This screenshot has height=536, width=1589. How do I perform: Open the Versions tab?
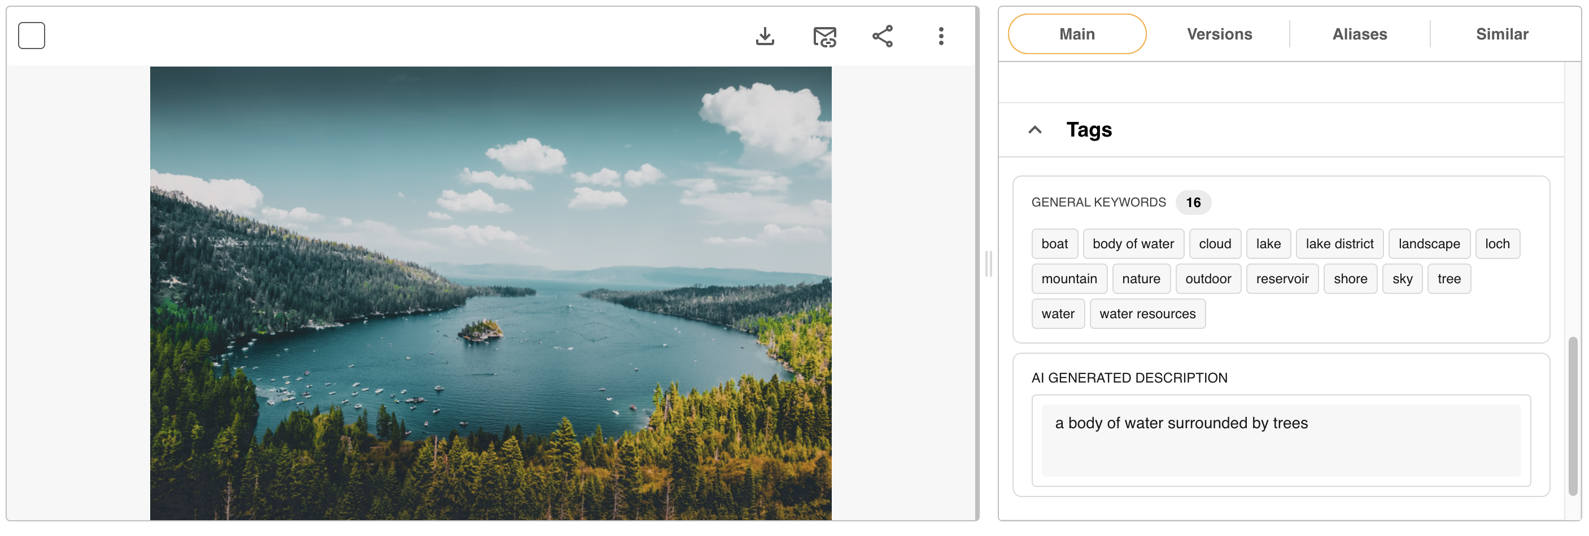1220,34
